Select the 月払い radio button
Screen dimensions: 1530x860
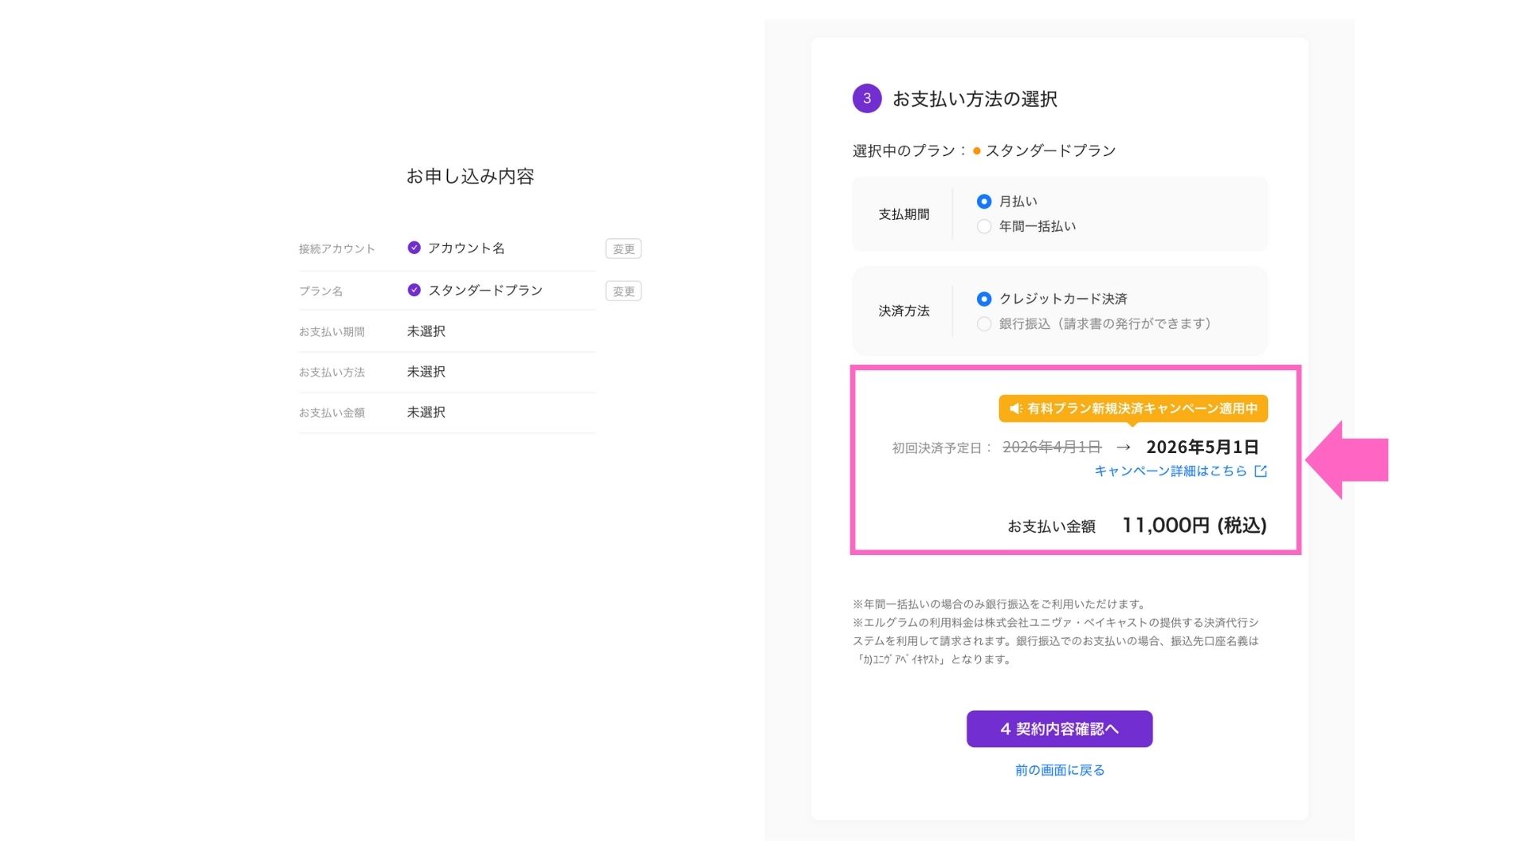pyautogui.click(x=984, y=201)
